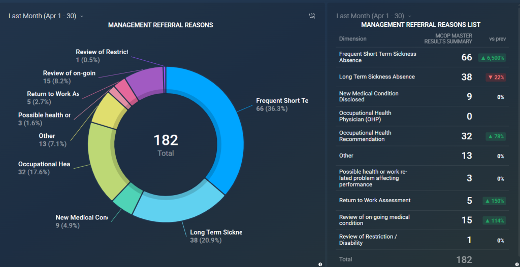Click the MCOP Master Results Summary column header
This screenshot has height=267, width=520.
click(448, 39)
